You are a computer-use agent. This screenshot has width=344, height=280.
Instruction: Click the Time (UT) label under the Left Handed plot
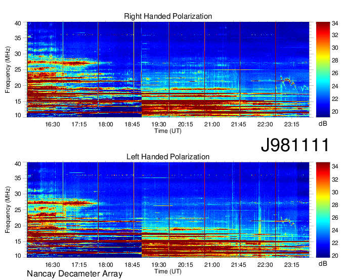point(168,272)
